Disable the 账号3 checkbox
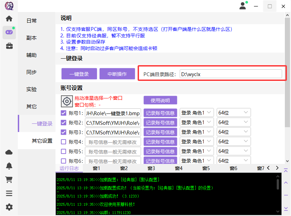 [64, 132]
